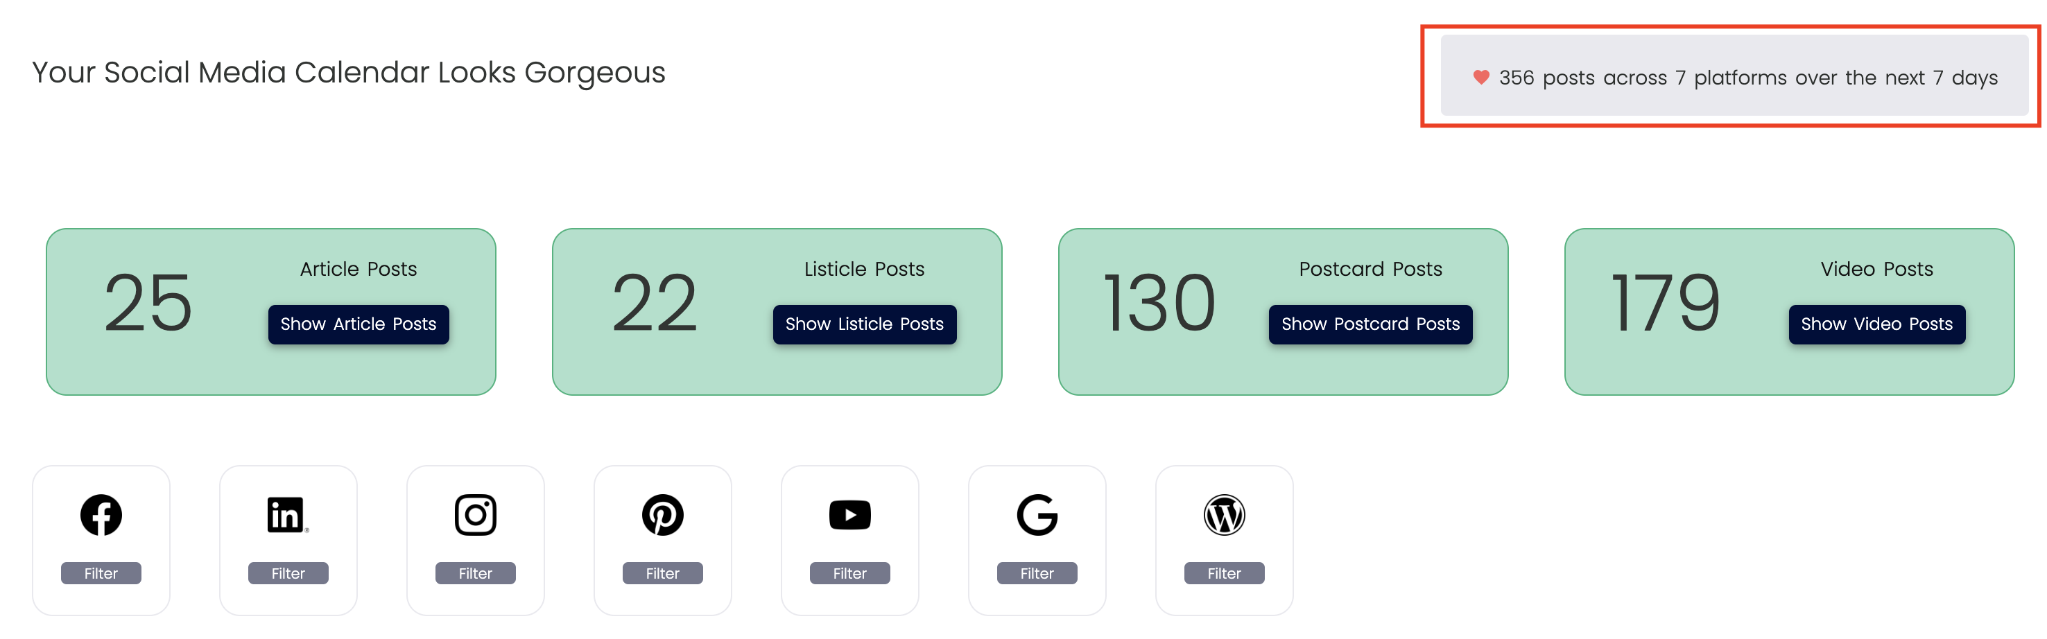Filter posts by Pinterest
2047x639 pixels.
[x=663, y=573]
